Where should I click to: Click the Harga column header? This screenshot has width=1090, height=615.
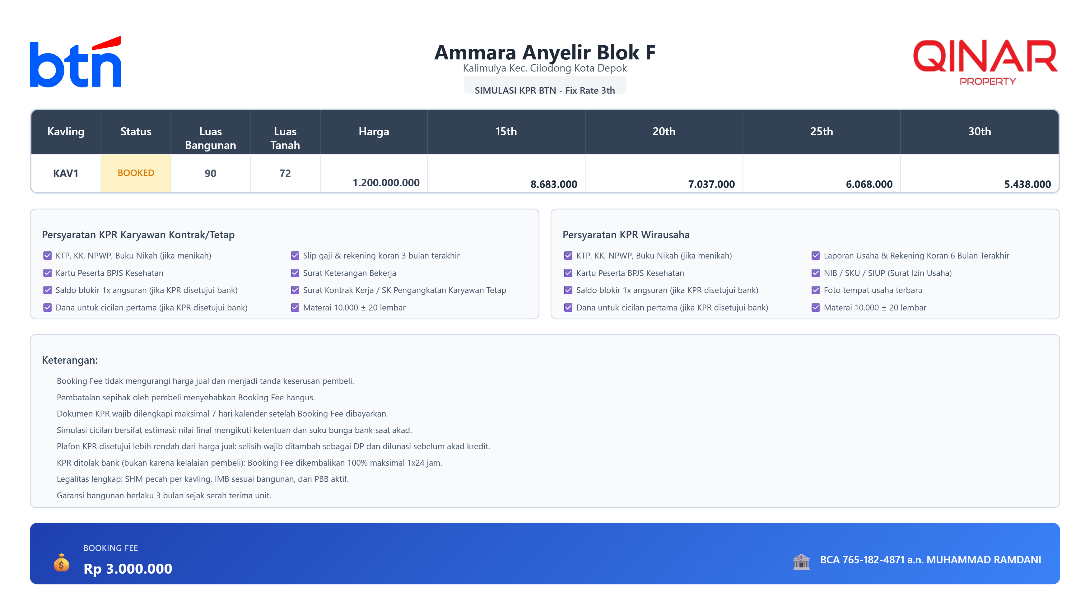point(374,132)
